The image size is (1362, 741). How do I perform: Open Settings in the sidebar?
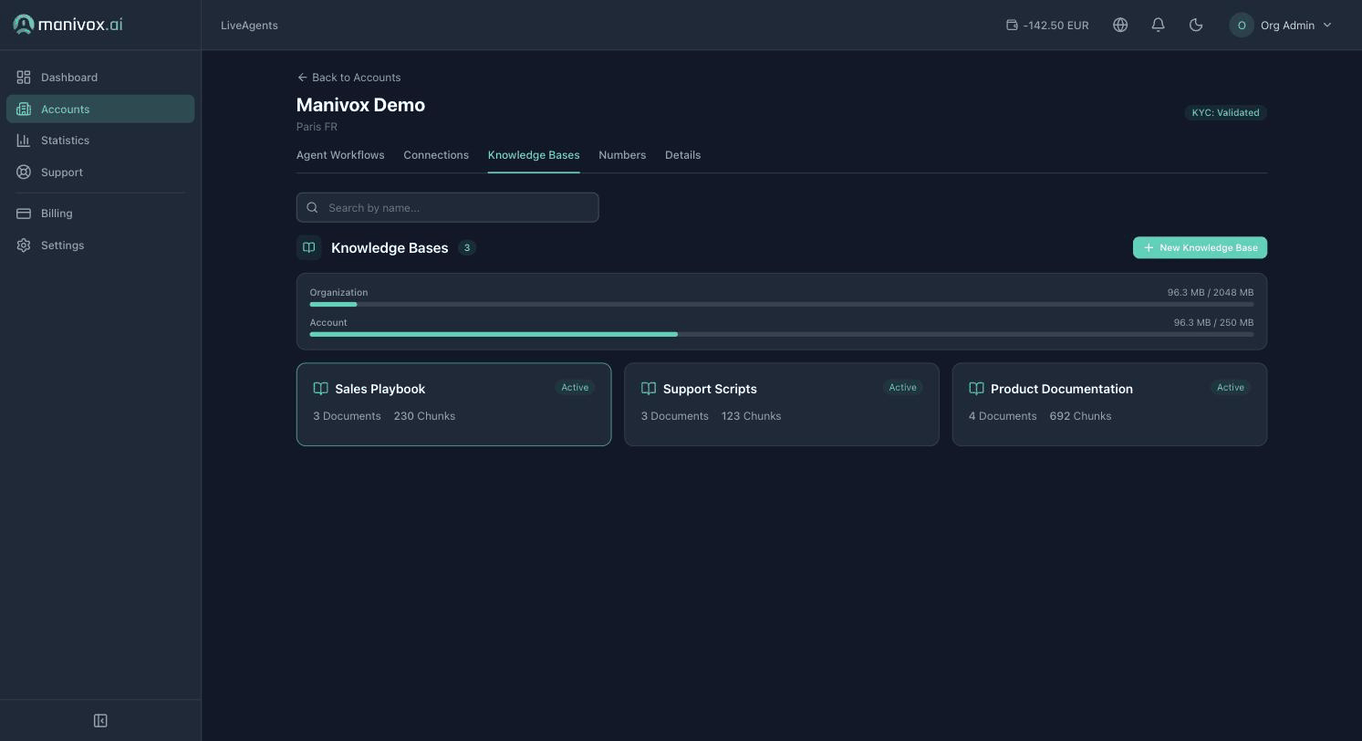pos(100,245)
